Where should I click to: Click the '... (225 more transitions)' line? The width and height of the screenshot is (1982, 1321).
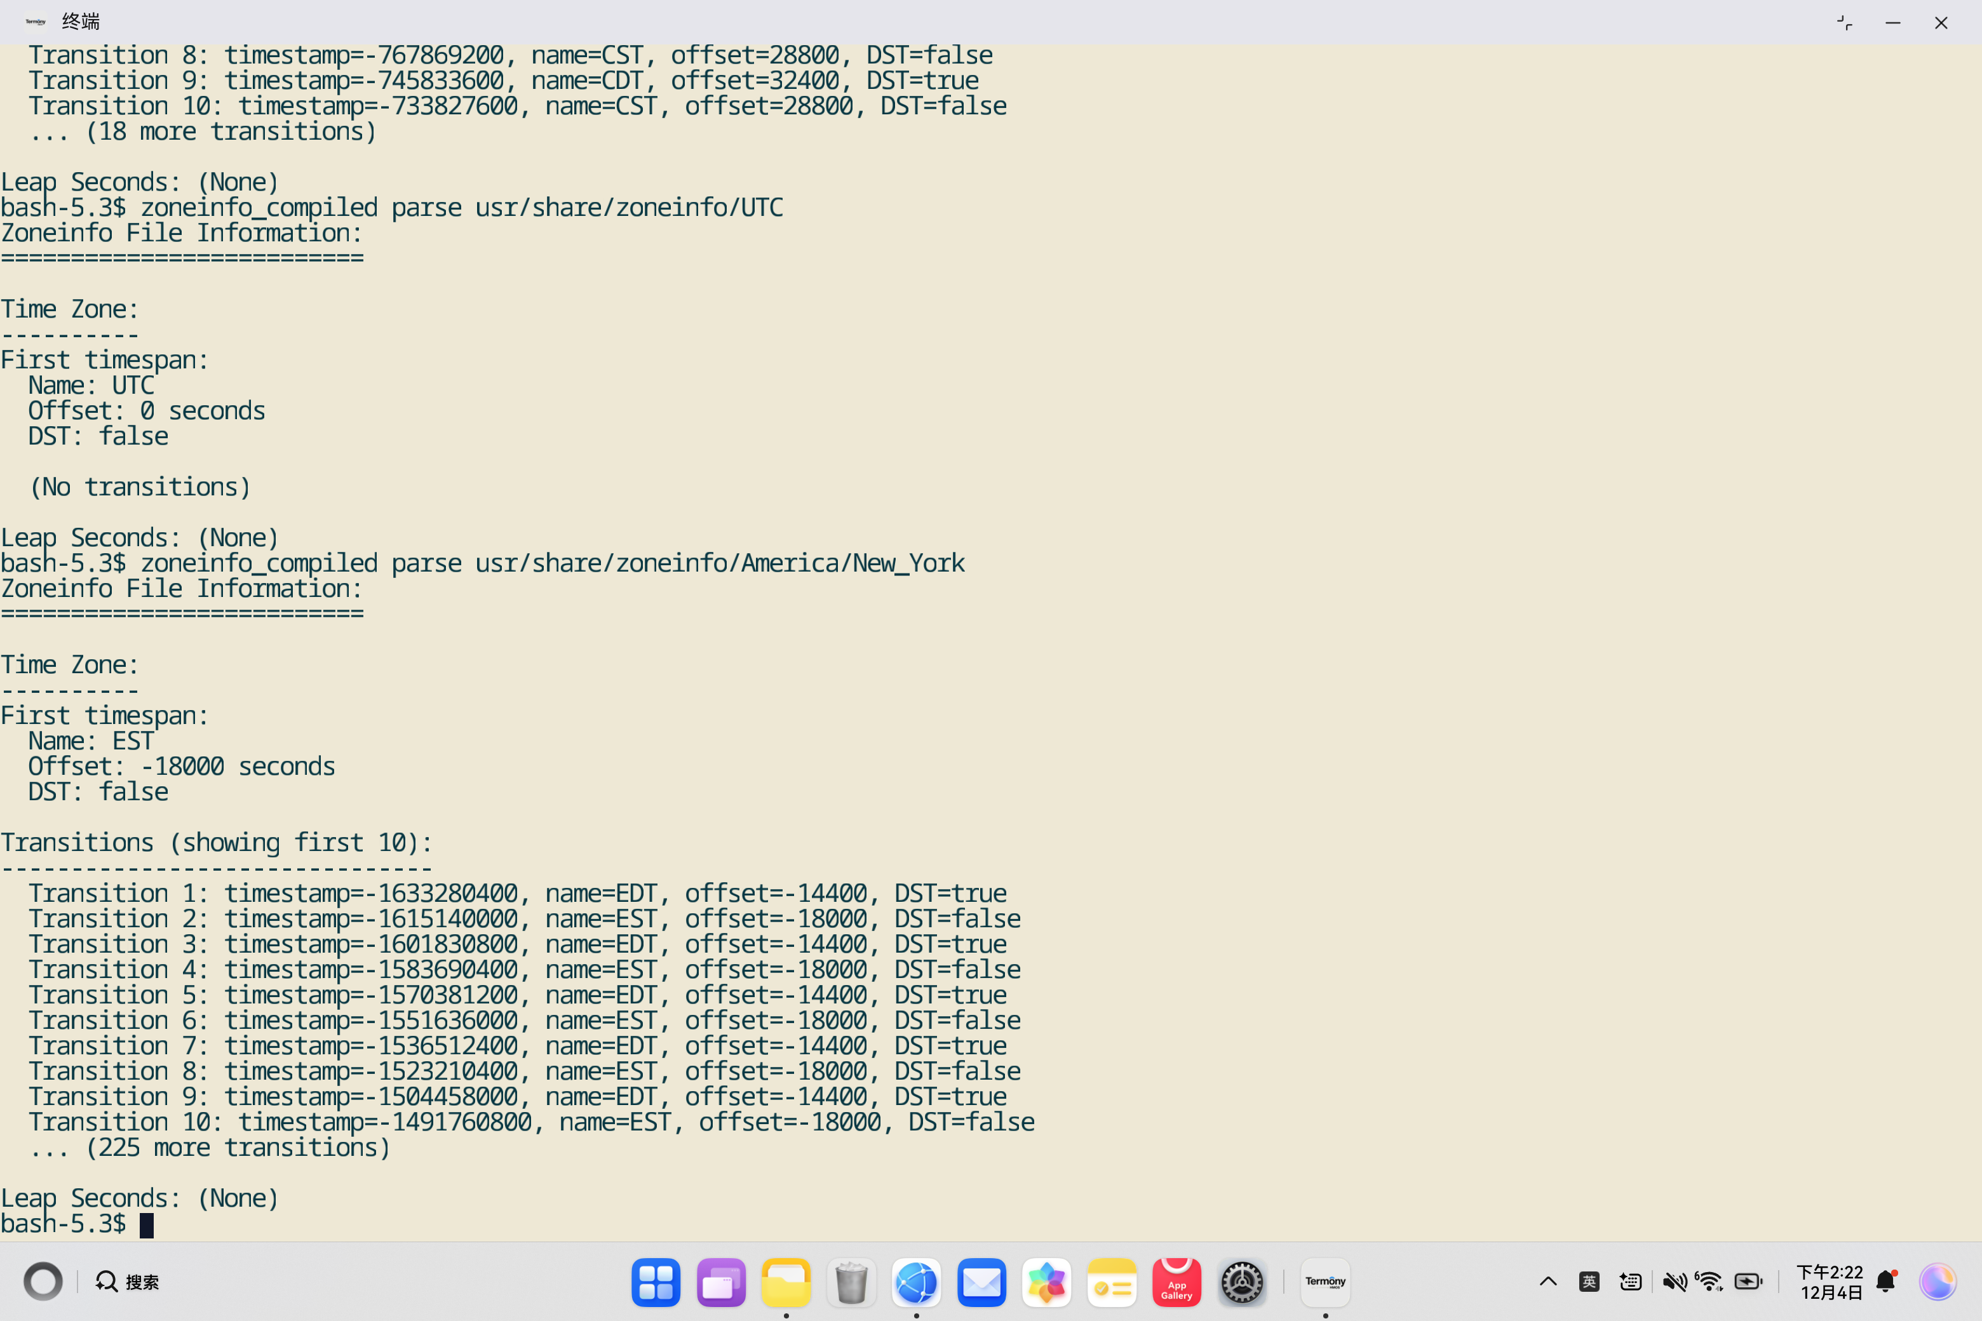point(210,1148)
